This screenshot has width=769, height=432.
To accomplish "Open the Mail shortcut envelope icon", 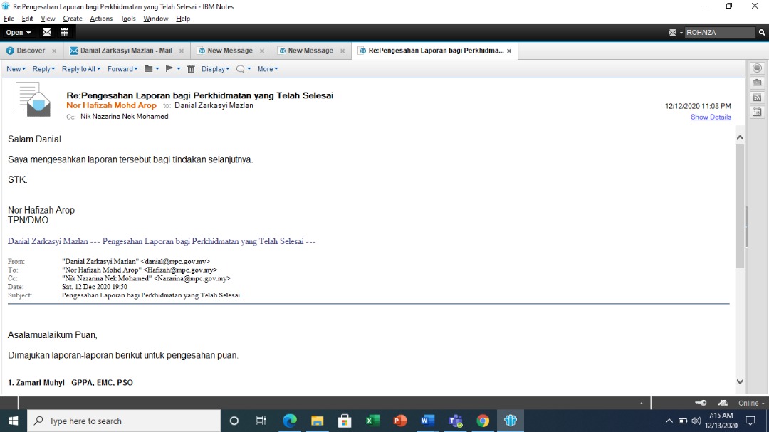I will 47,32.
